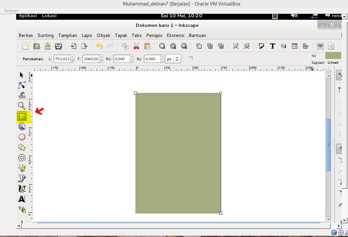Open the Obyek menu

[103, 35]
